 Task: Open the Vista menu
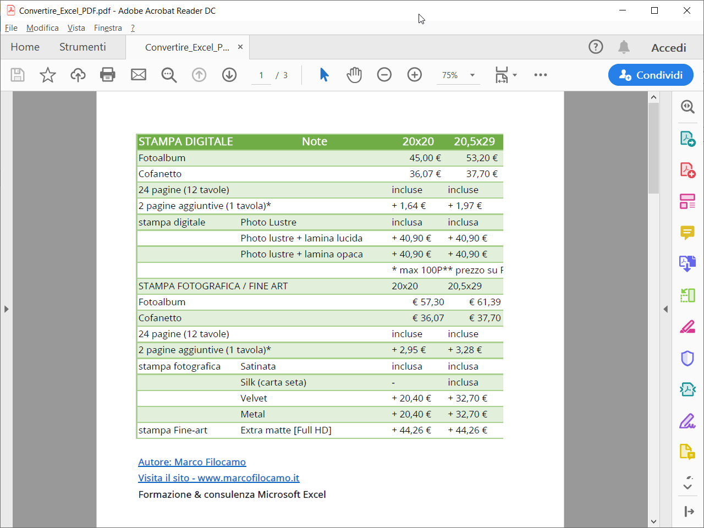click(76, 28)
